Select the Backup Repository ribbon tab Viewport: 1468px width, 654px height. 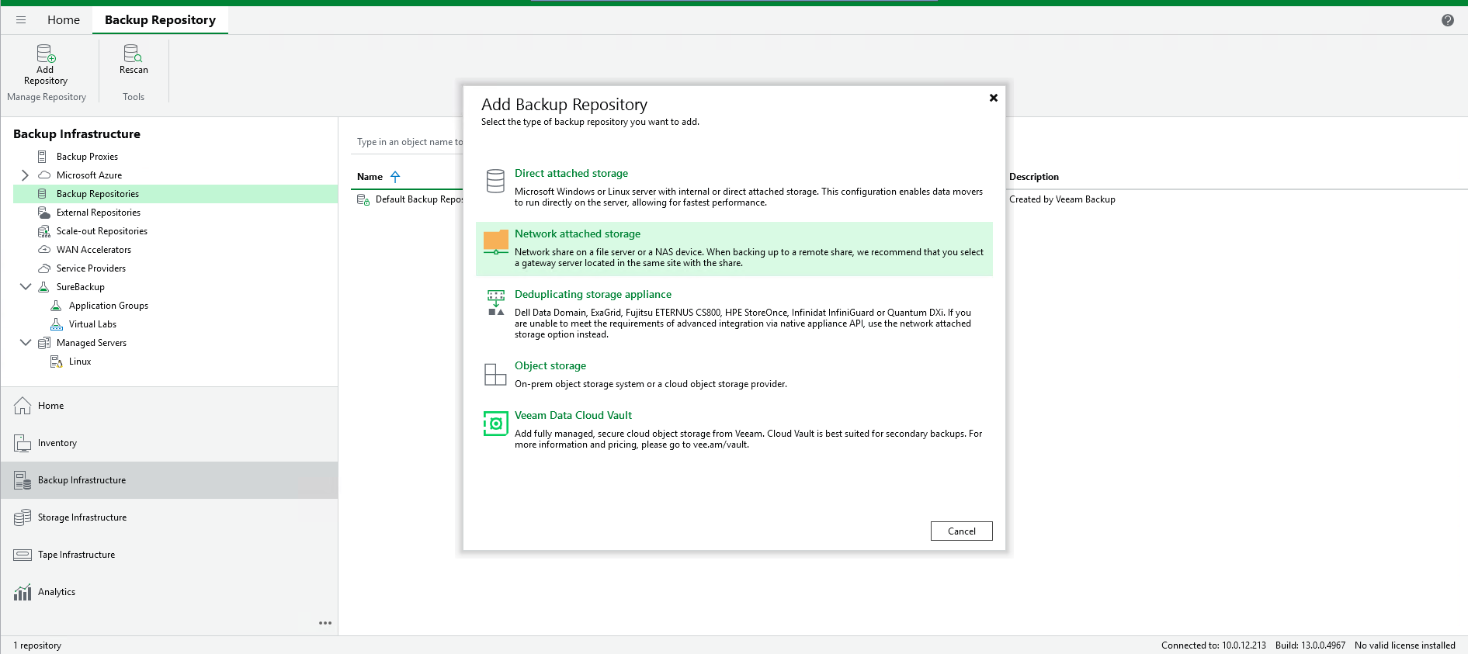tap(160, 20)
